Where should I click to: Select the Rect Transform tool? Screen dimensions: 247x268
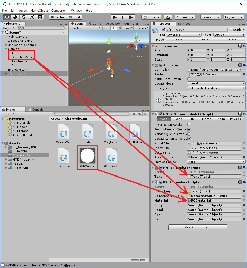[x=40, y=17]
